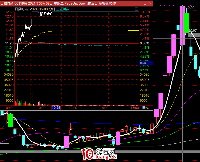This screenshot has height=162, width=200.
Task: Click the 09:30 time axis label
Action: click(x=10, y=108)
